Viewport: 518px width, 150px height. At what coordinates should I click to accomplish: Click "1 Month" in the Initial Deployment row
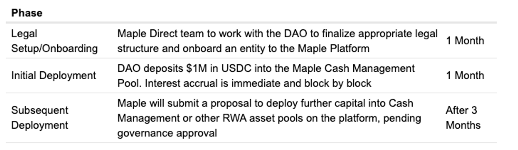(x=465, y=76)
